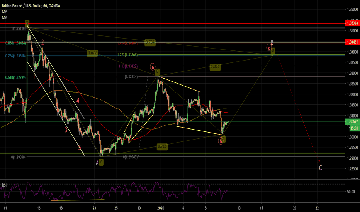Click the red wave 3 label
The image size is (360, 212).
pyautogui.click(x=66, y=130)
